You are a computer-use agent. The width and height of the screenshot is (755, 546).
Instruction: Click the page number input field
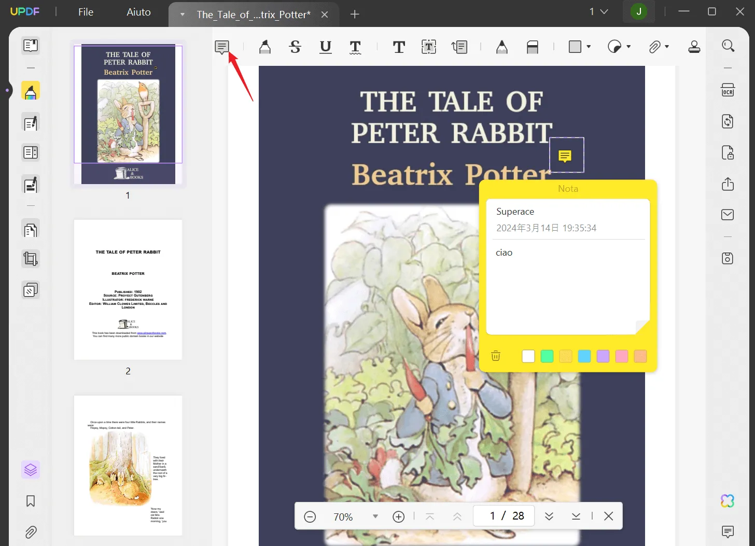(504, 515)
